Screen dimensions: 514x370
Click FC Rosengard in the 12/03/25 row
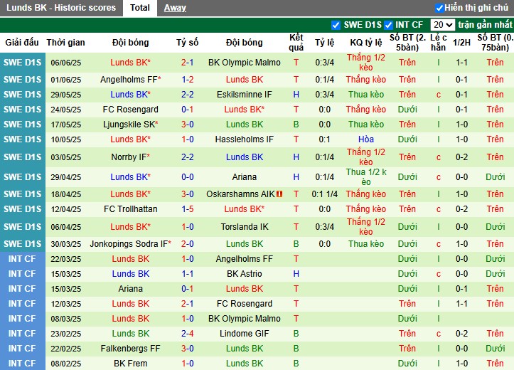(245, 304)
